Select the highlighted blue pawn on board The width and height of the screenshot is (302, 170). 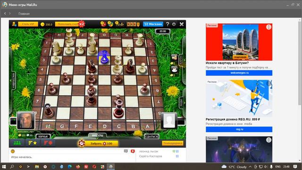104,57
